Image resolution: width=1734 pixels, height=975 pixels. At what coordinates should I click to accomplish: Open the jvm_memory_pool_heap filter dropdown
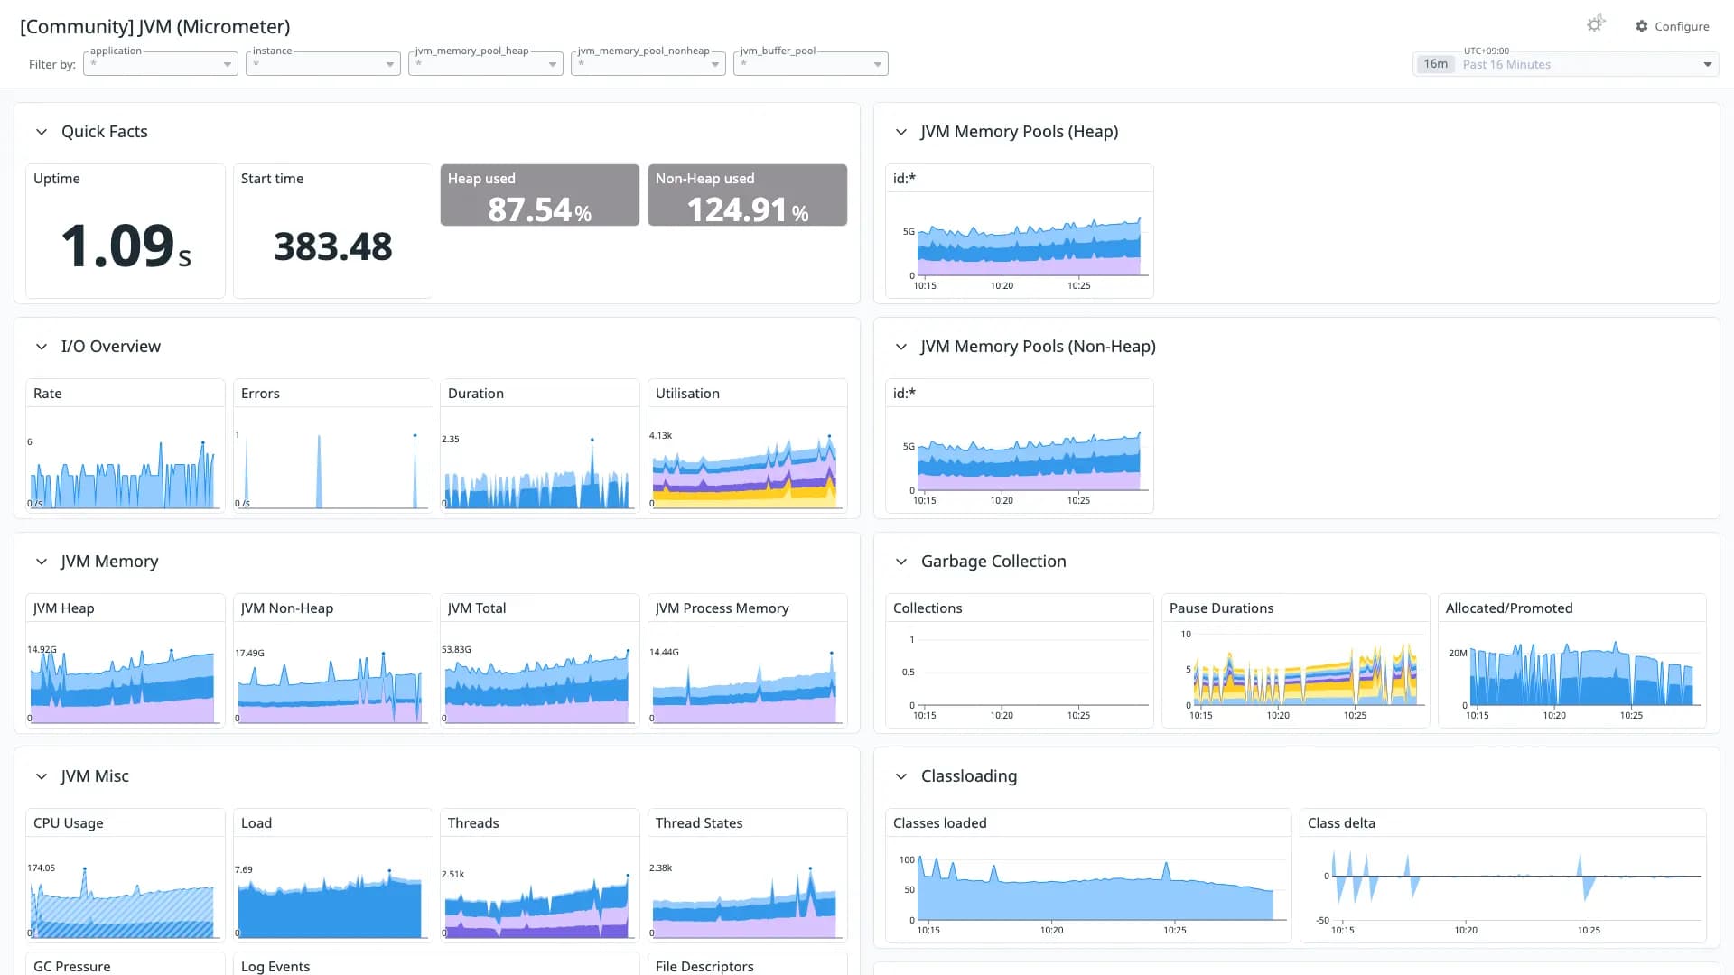pyautogui.click(x=486, y=64)
